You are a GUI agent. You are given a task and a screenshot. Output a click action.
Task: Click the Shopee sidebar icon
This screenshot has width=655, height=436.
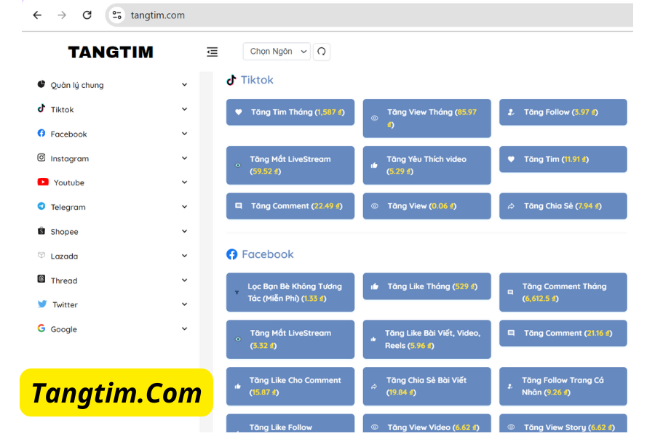[41, 231]
